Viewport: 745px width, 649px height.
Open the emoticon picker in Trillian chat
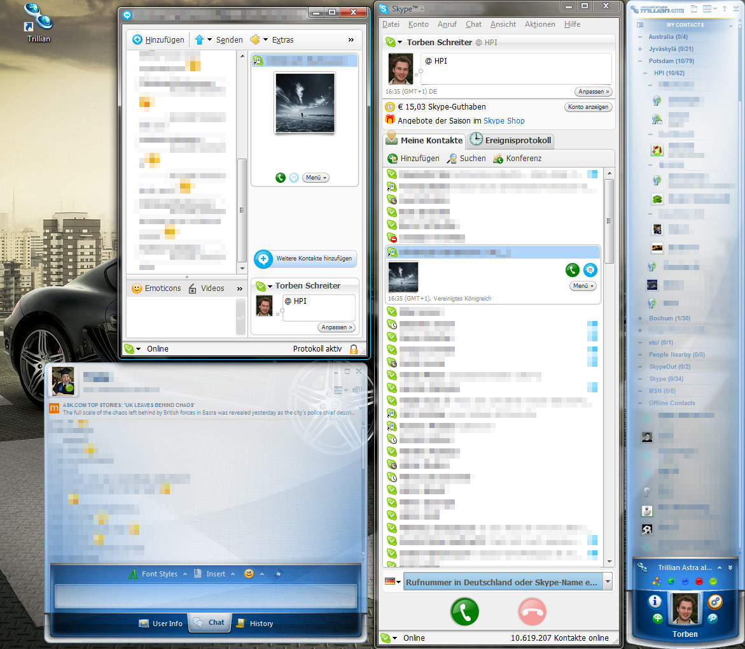(x=249, y=574)
